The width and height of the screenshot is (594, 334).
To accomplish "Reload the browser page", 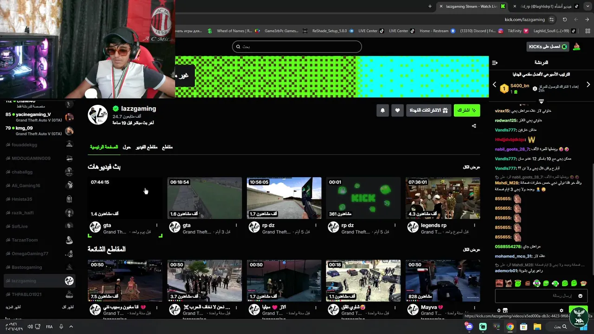I will tap(565, 19).
